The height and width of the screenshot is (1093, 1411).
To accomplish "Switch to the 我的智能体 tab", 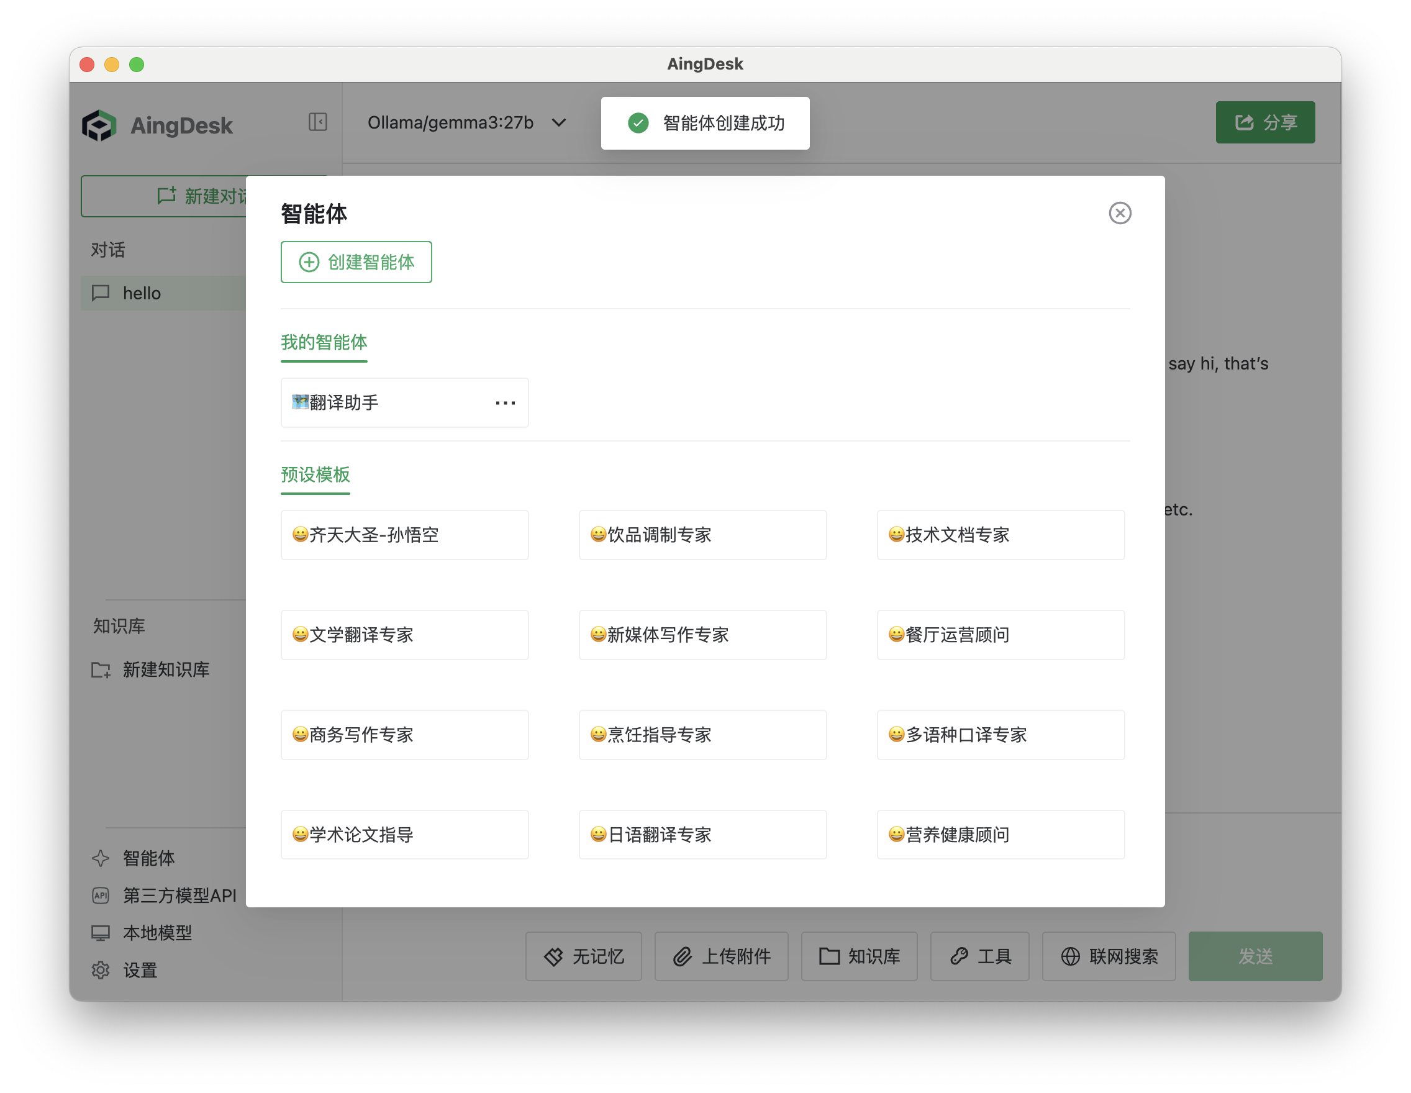I will 324,342.
